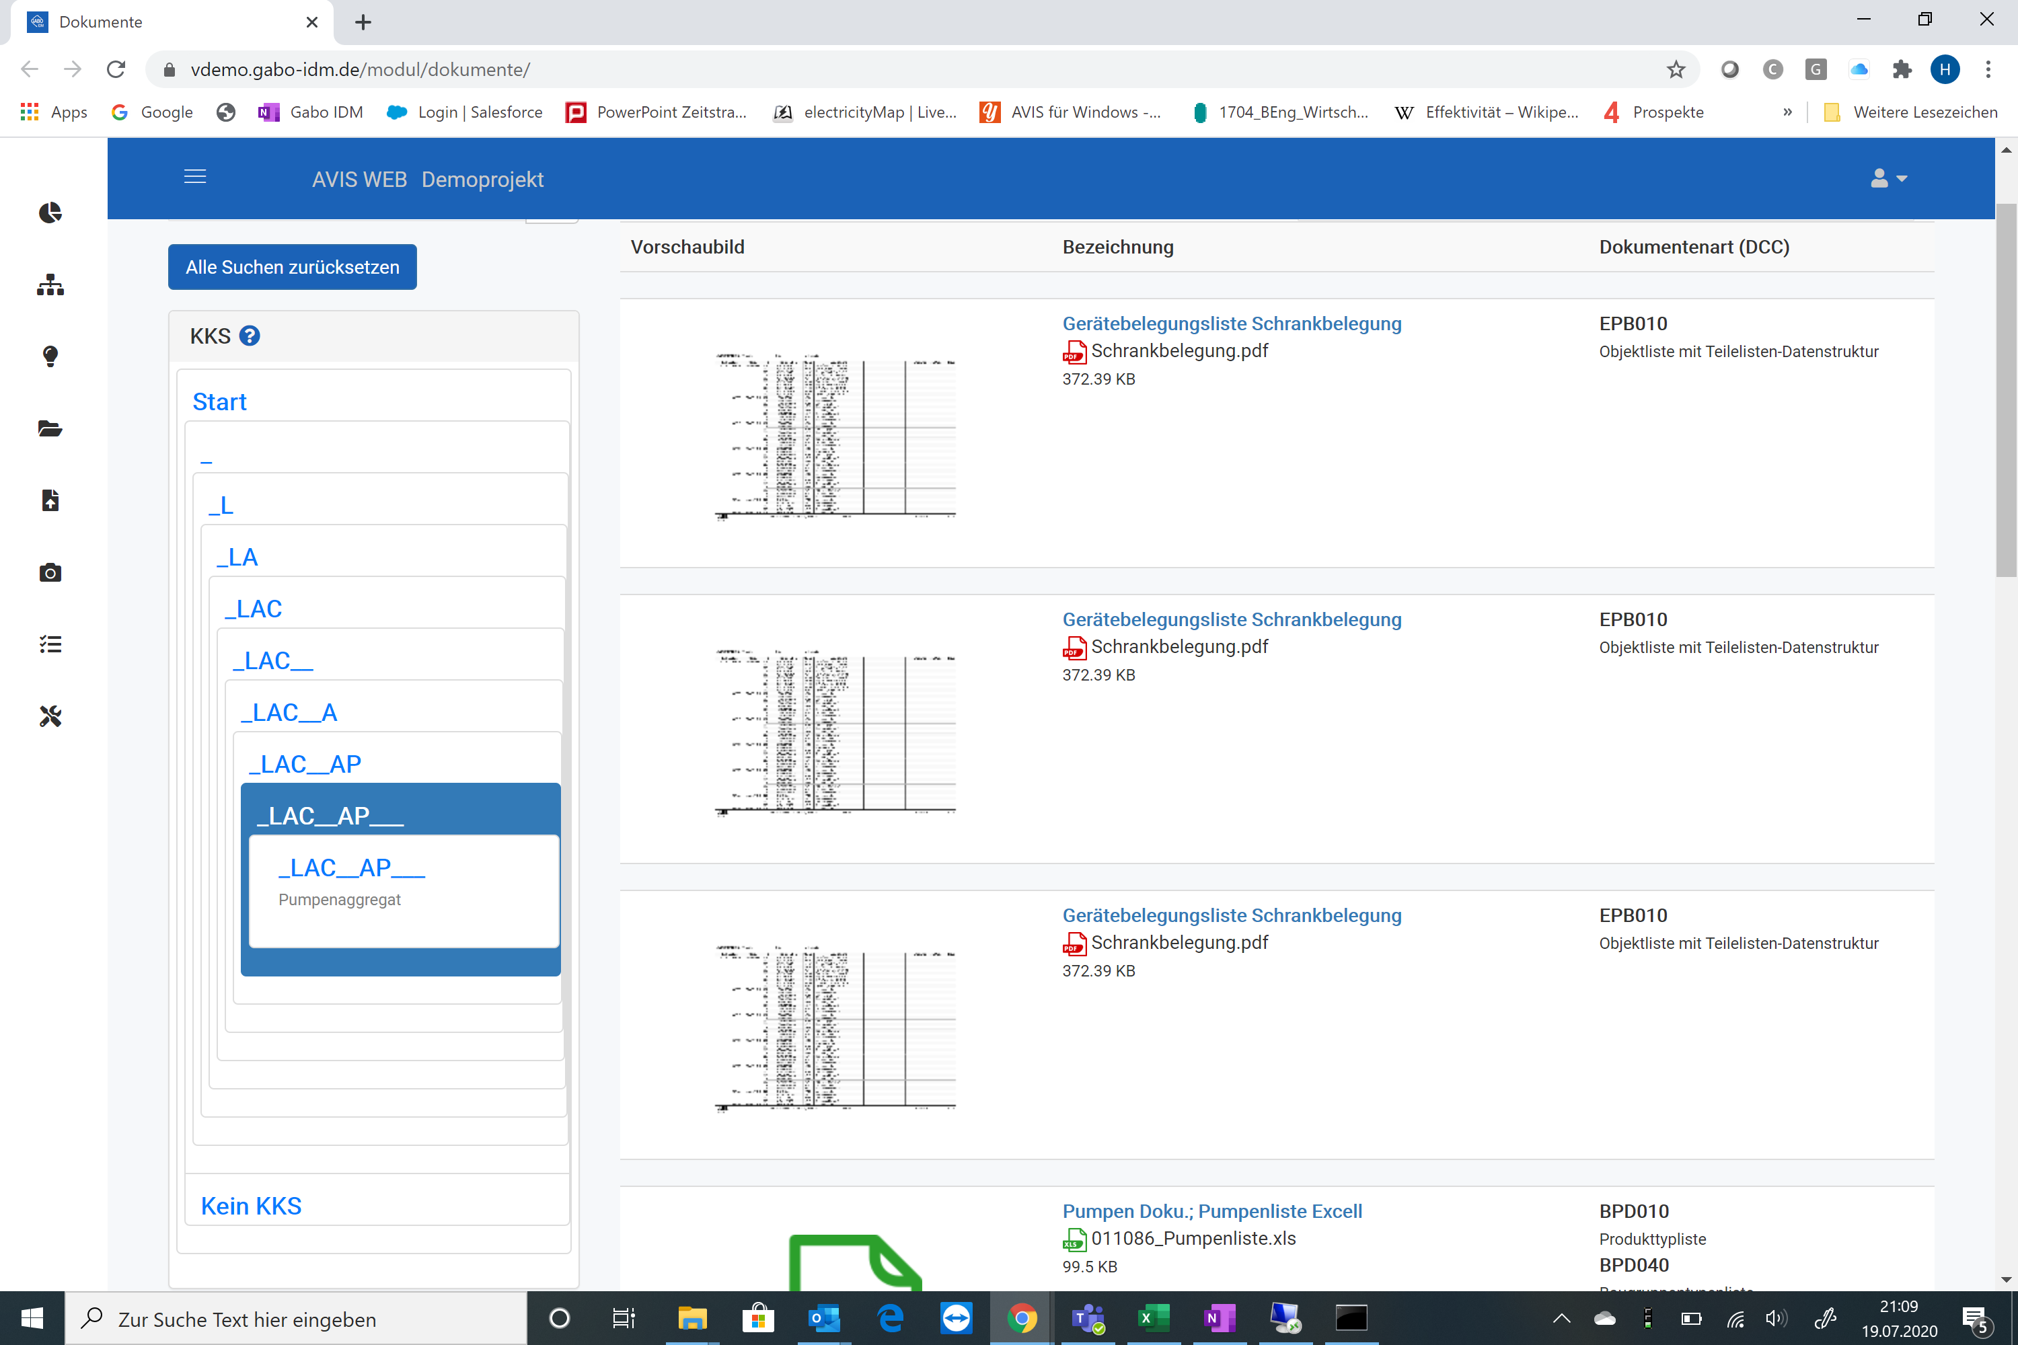Image resolution: width=2018 pixels, height=1345 pixels.
Task: Click the Windows Start button
Action: click(32, 1318)
